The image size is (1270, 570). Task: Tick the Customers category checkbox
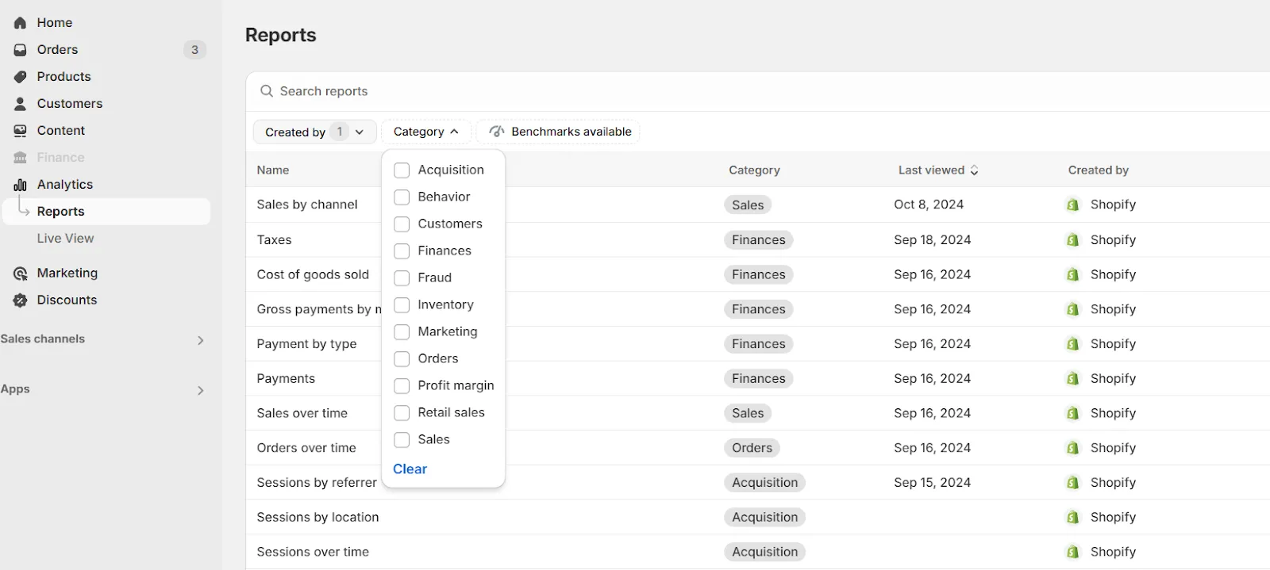[402, 224]
